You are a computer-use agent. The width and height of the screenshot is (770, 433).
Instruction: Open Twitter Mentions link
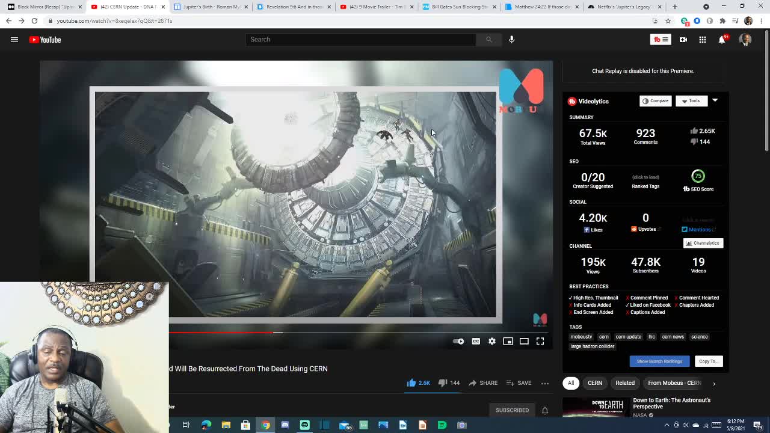pyautogui.click(x=698, y=229)
